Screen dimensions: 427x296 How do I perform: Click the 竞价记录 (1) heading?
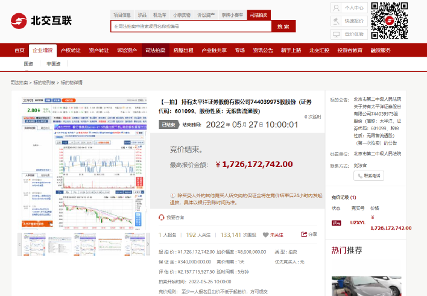pyautogui.click(x=344, y=197)
